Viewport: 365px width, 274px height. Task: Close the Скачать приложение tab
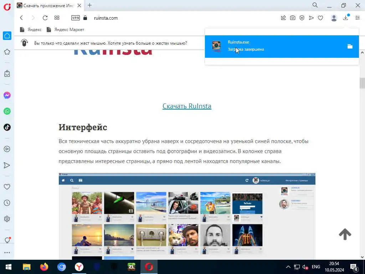click(x=79, y=5)
